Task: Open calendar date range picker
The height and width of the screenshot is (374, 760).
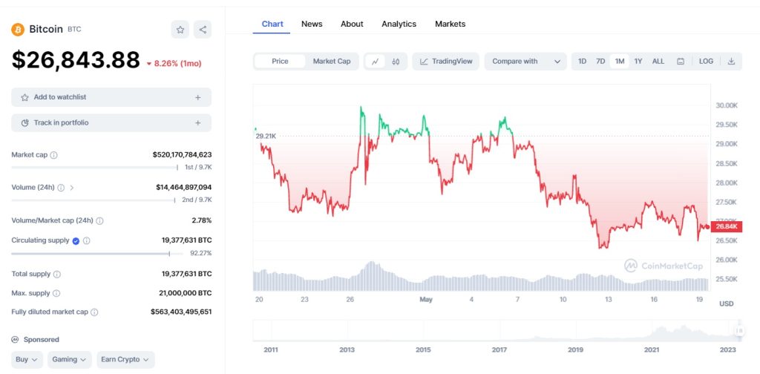Action: coord(681,62)
